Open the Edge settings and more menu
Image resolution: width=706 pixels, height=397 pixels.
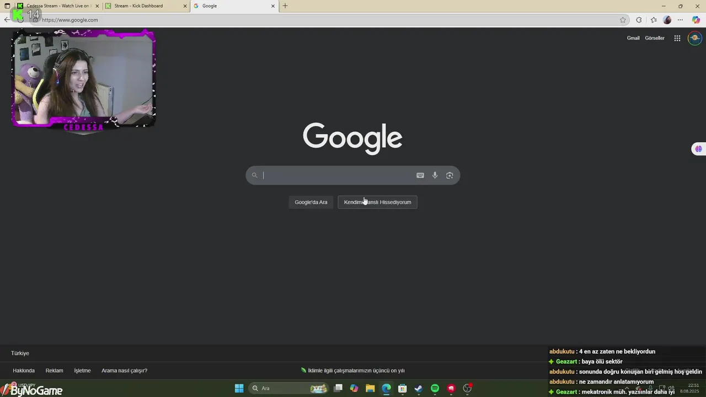tap(681, 20)
